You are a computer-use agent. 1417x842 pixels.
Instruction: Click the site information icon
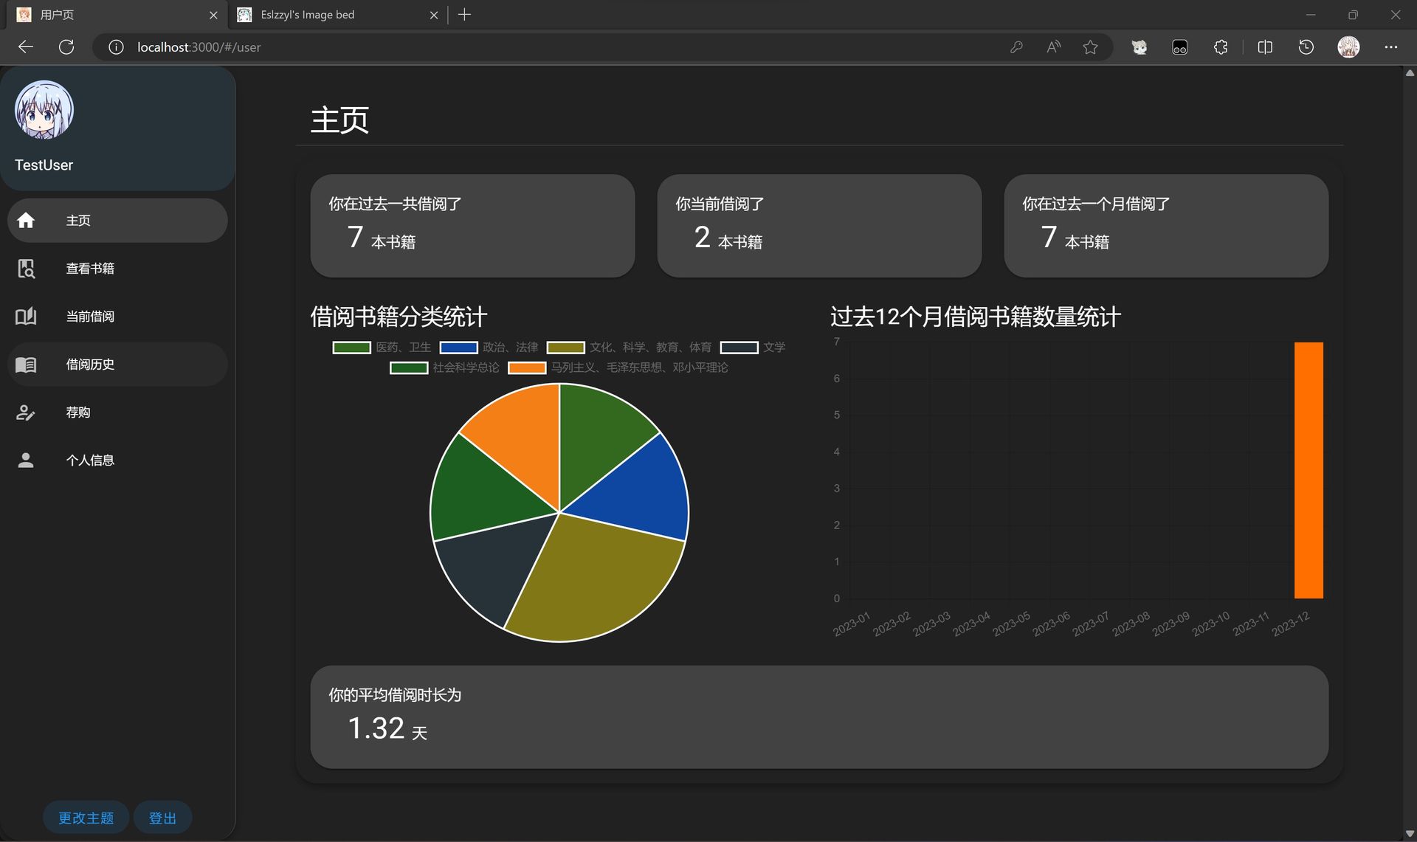point(116,47)
